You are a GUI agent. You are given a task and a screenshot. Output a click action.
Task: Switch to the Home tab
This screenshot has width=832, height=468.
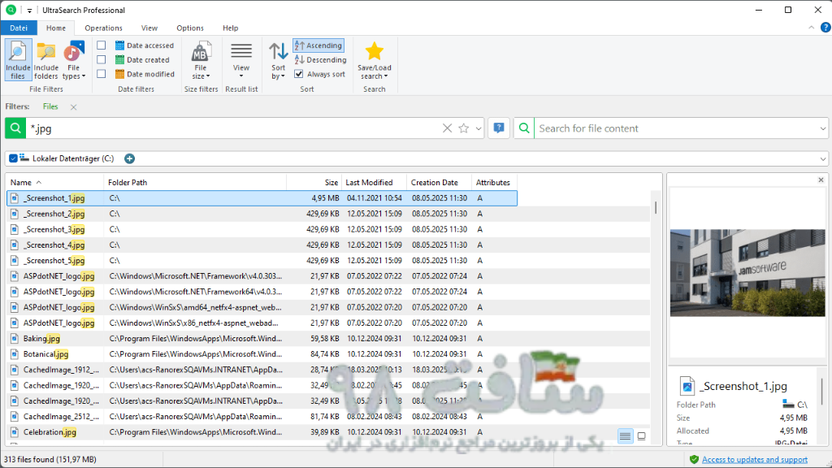click(56, 28)
